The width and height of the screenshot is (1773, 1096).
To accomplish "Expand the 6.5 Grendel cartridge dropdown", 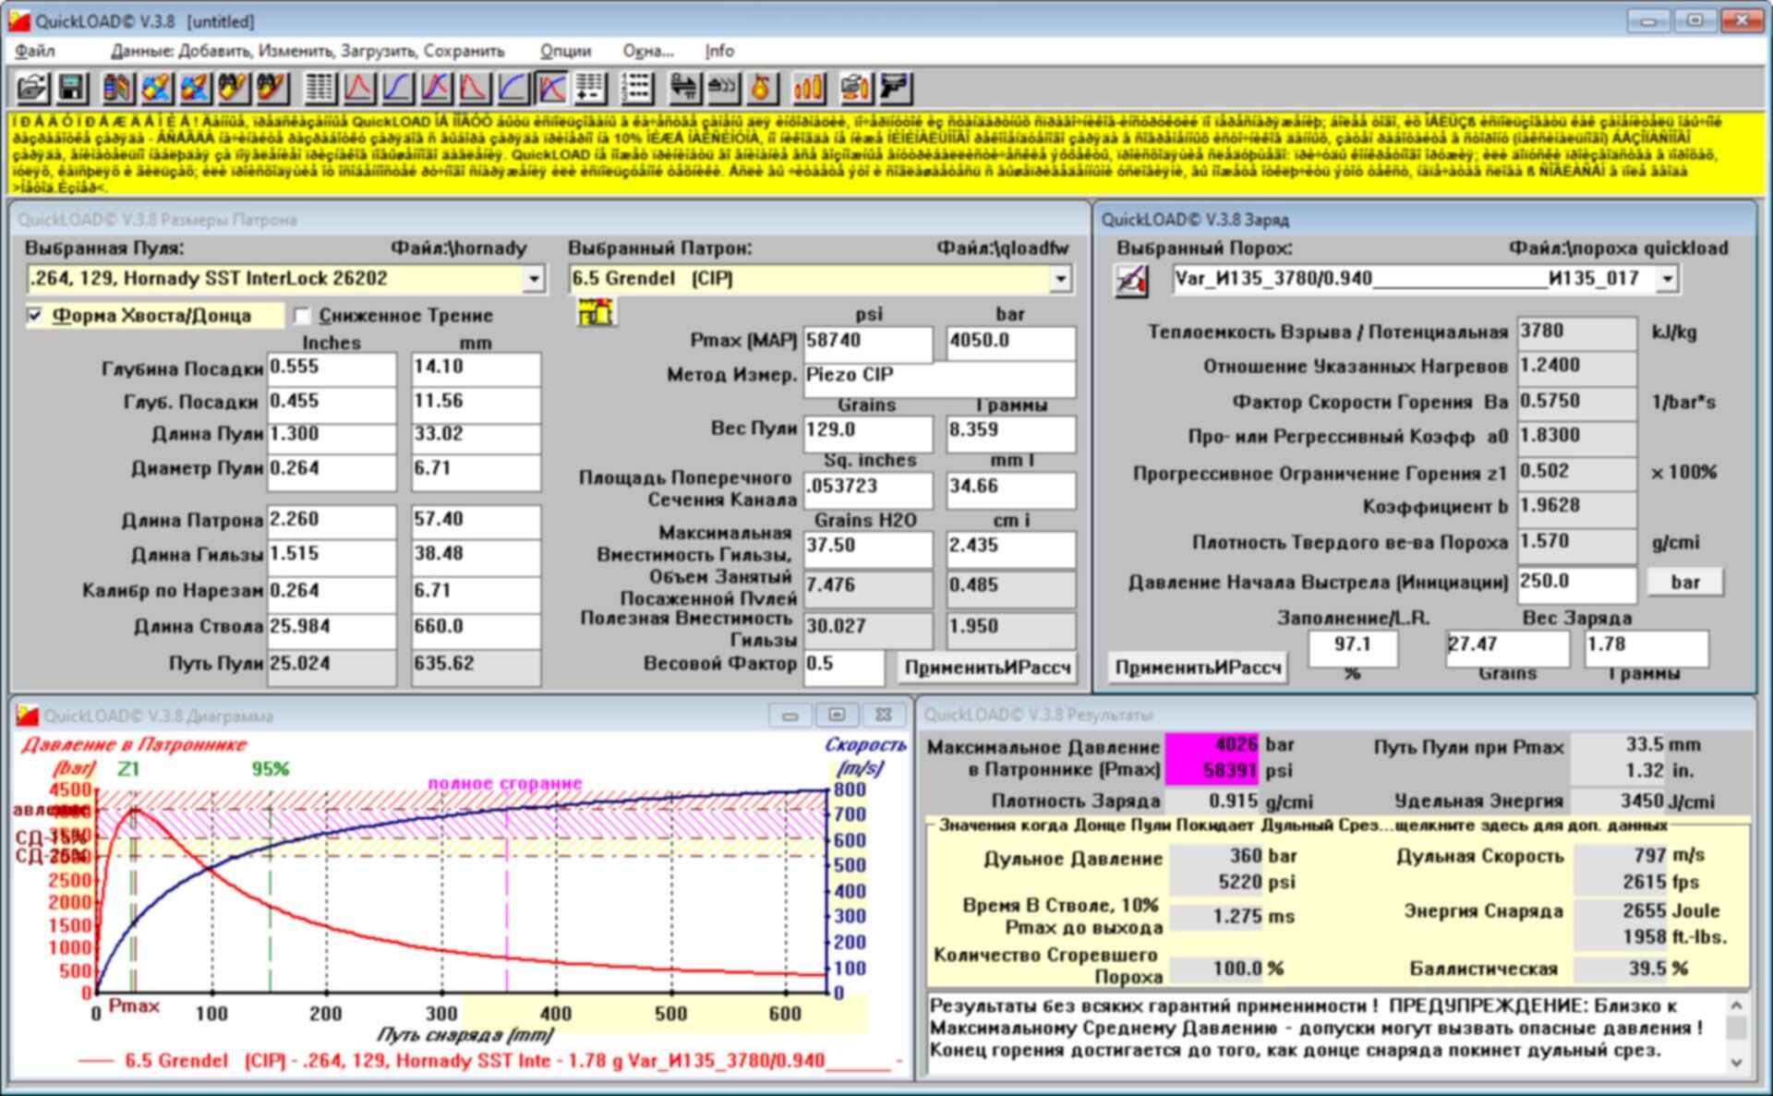I will coord(1060,279).
